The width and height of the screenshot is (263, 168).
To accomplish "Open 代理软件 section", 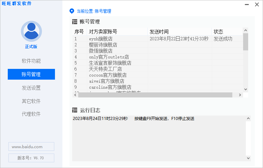I will [31, 114].
